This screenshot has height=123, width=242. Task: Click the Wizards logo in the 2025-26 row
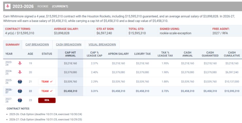coord(20,82)
